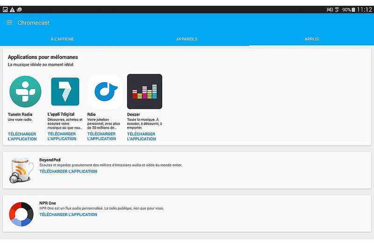Tap the Chromecast title in header

[33, 23]
